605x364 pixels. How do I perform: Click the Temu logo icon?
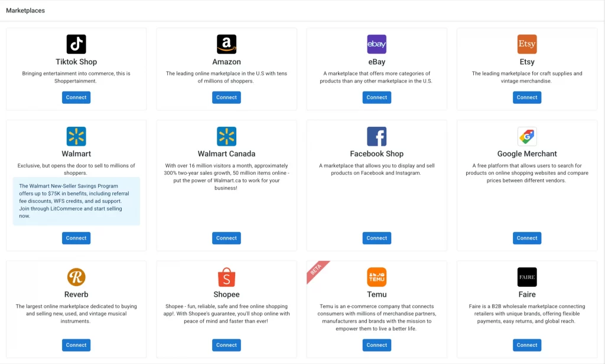click(x=376, y=277)
